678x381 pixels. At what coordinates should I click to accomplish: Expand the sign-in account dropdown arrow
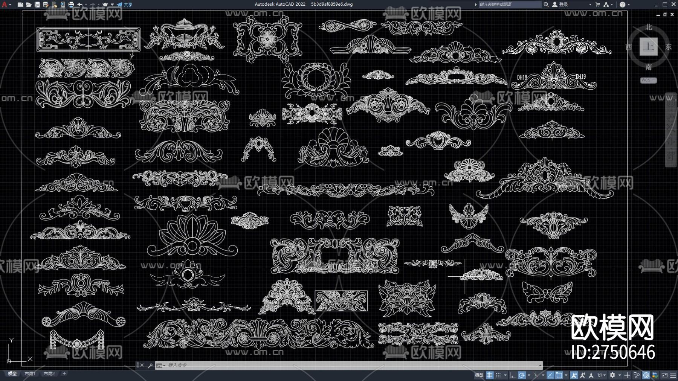coord(590,5)
